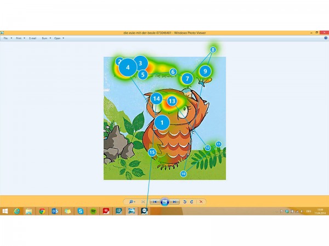
Task: Start the slide show
Action: 164,202
